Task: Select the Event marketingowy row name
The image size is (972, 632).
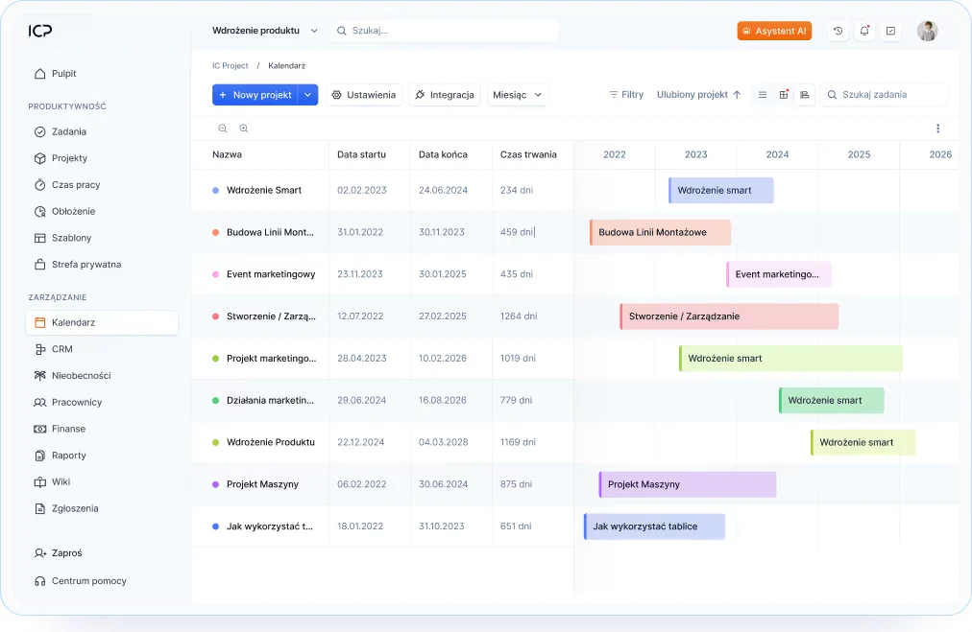Action: click(x=271, y=274)
